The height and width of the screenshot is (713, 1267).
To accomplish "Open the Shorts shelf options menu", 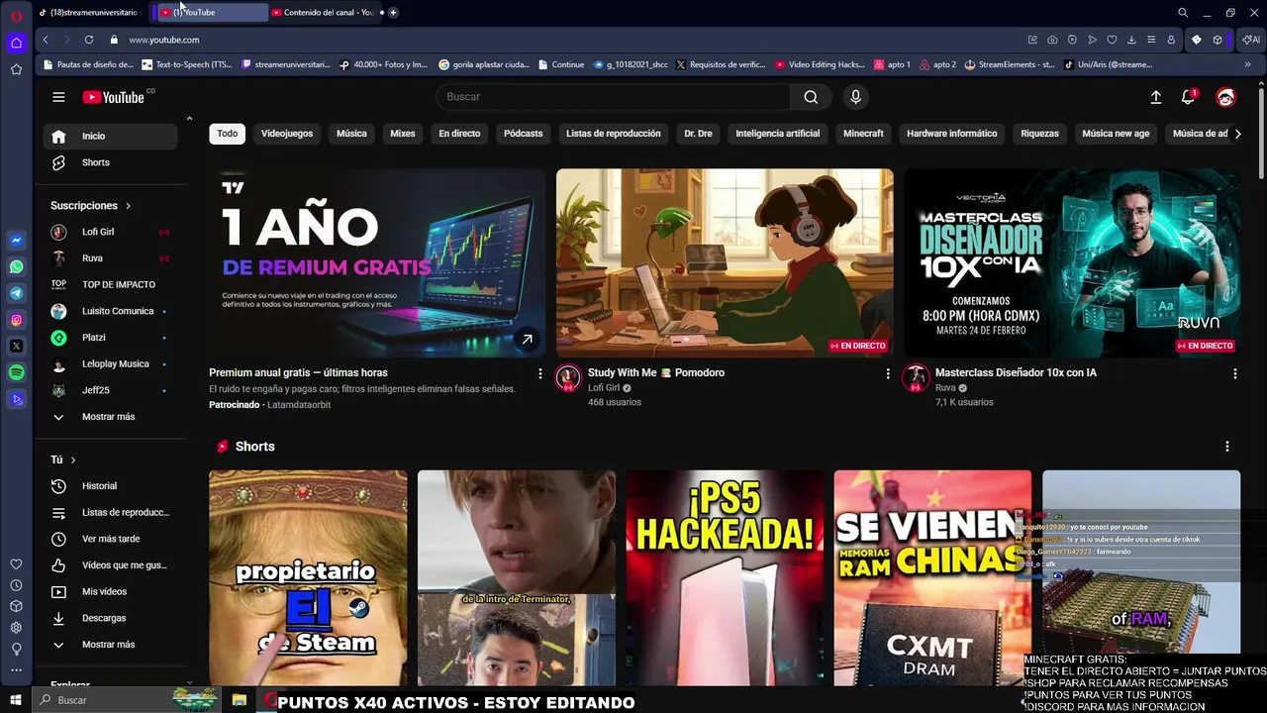I will coord(1226,447).
